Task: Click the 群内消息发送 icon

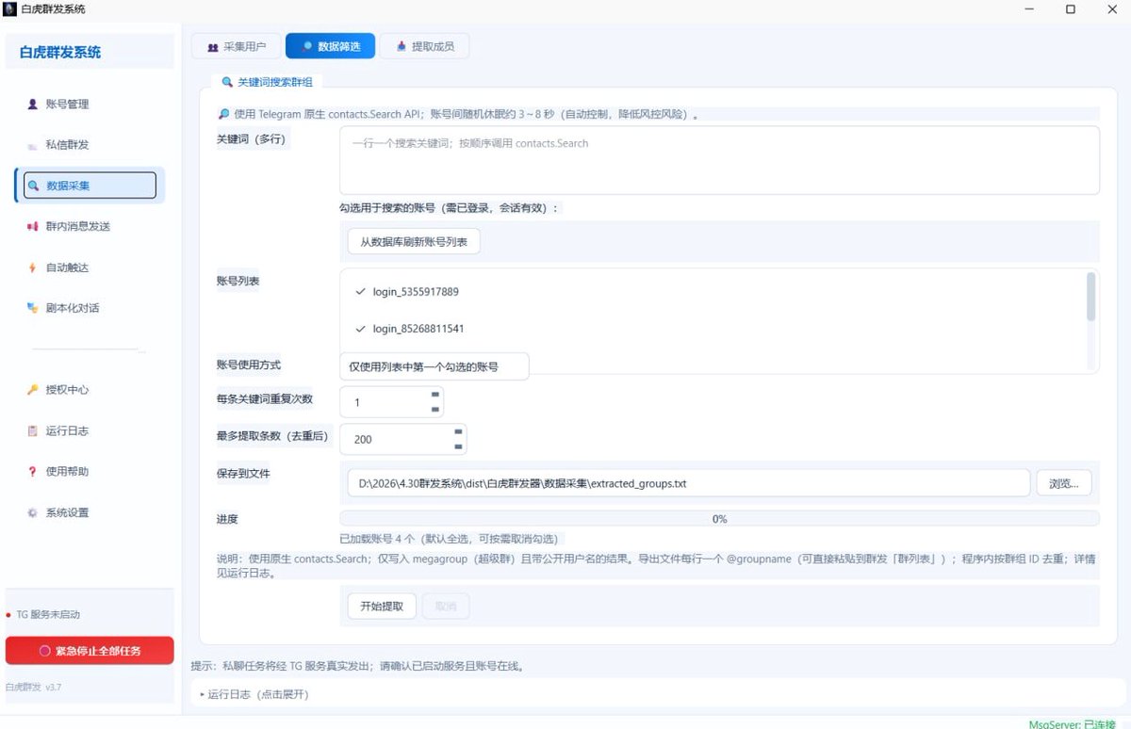Action: (33, 226)
